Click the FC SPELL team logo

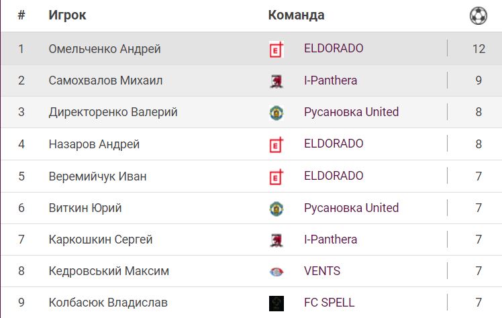tap(276, 303)
